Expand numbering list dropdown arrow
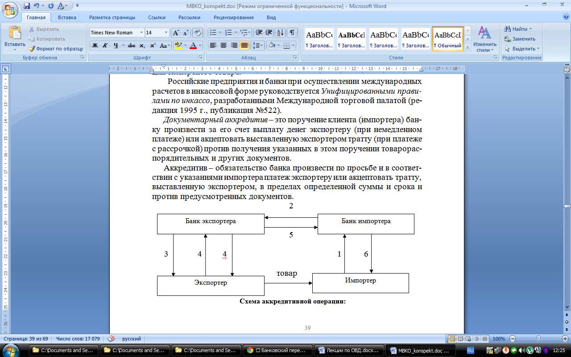This screenshot has width=571, height=357. click(x=235, y=33)
